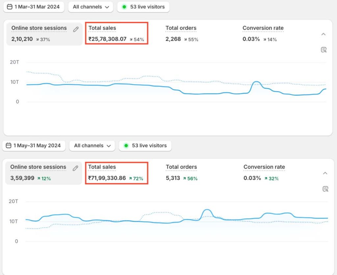The width and height of the screenshot is (337, 275).
Task: Click calendar icon beside 1 May–31 May 2024
Action: coord(9,145)
